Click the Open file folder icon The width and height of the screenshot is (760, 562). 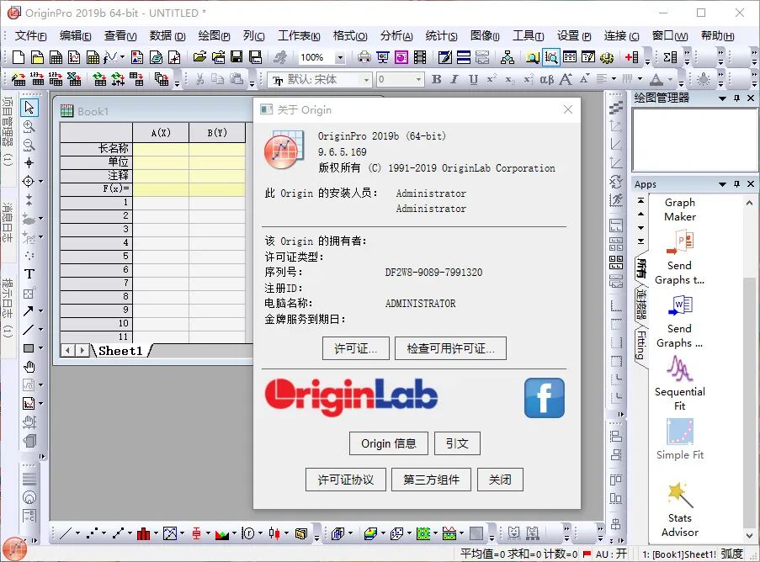199,58
